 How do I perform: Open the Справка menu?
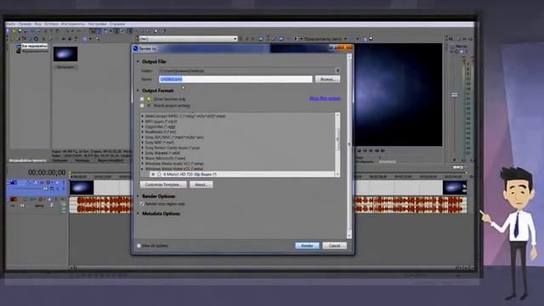click(x=117, y=24)
